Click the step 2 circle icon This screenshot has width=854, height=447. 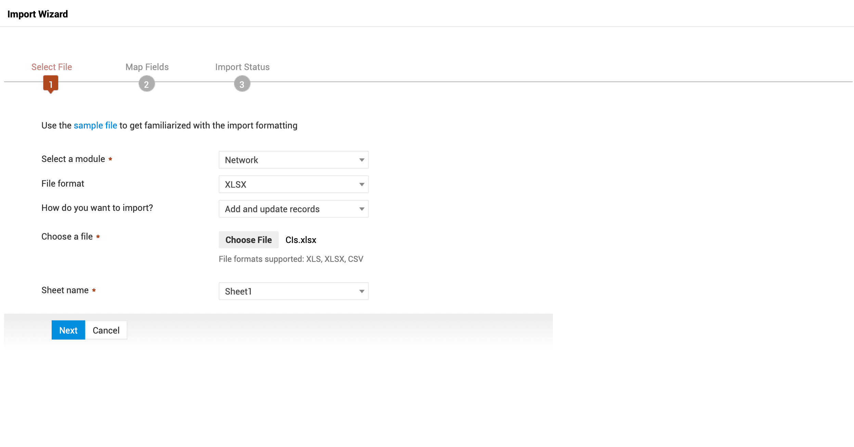147,84
